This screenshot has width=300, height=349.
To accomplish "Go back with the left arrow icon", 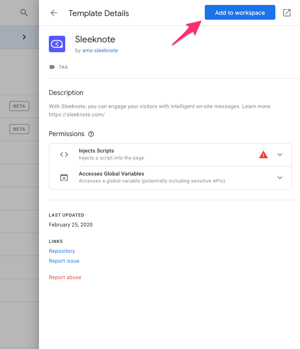I will [x=54, y=13].
